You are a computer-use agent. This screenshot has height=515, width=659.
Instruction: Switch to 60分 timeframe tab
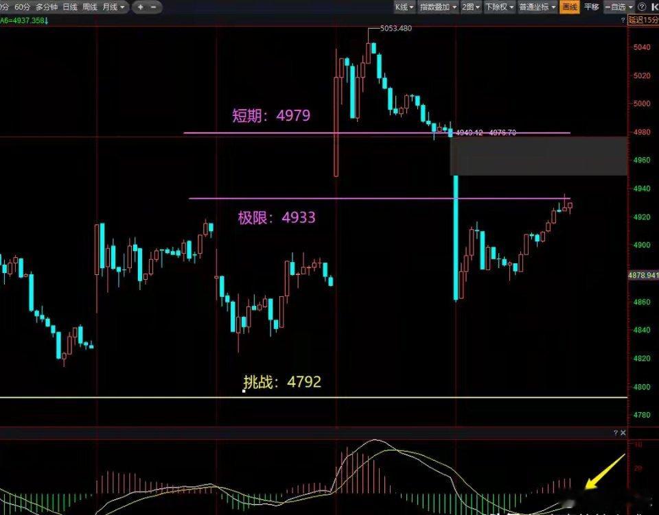click(x=22, y=7)
